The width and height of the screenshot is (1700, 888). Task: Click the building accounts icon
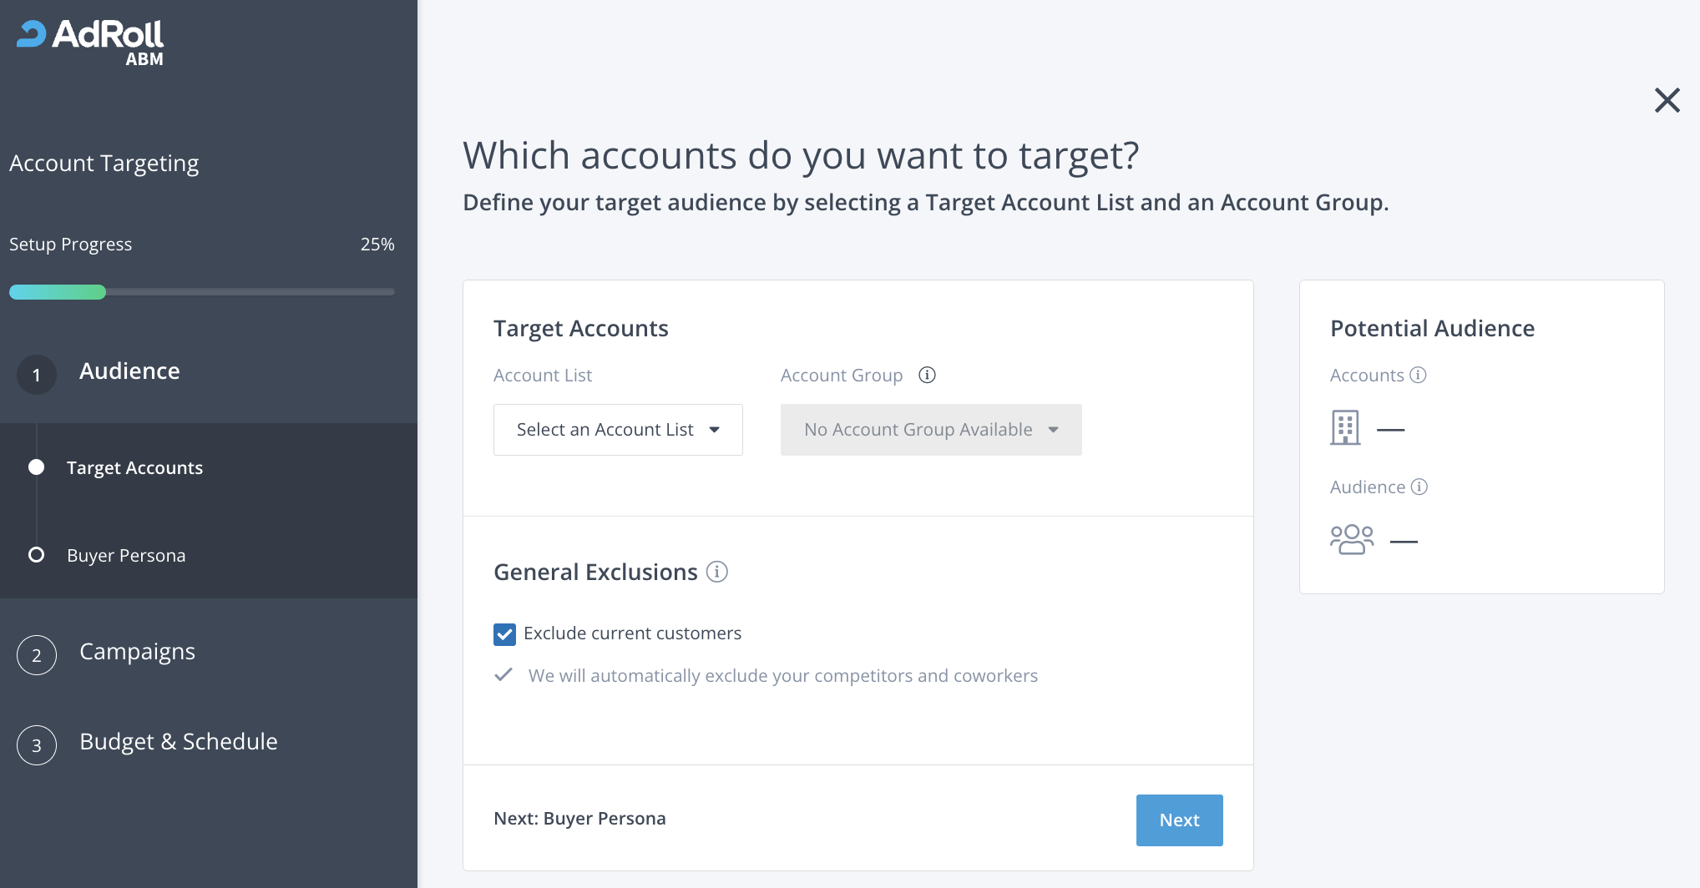1345,428
